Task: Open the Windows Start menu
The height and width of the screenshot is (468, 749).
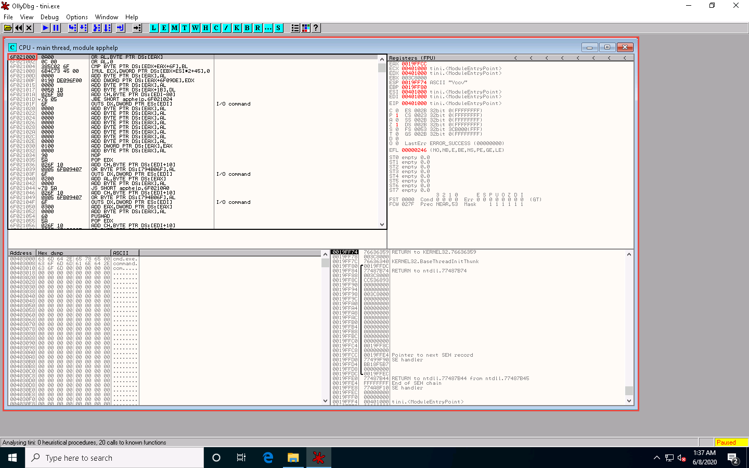Action: 12,458
